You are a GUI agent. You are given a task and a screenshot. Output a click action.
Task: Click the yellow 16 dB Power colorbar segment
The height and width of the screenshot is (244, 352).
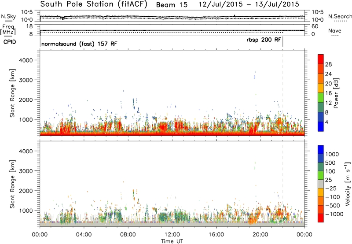321,88
